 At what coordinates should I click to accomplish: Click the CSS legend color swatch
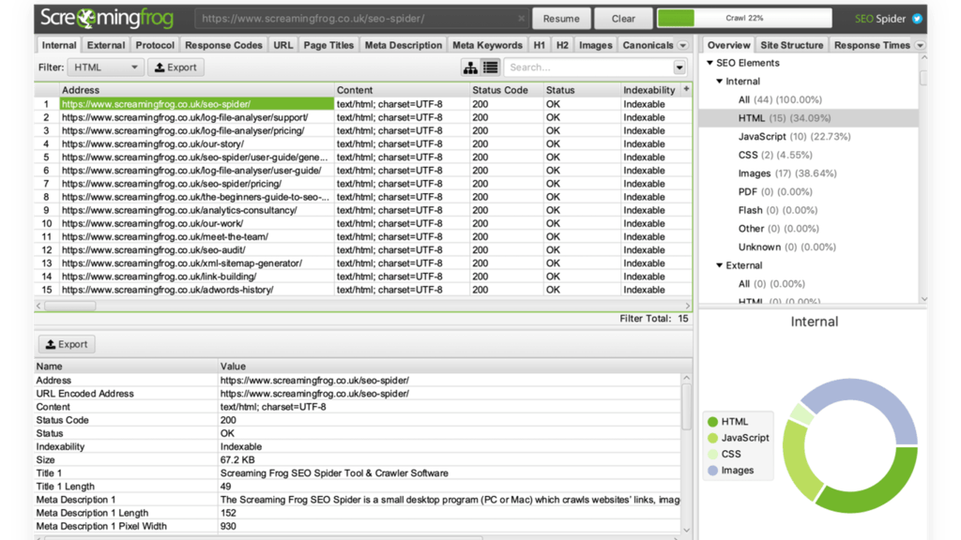(712, 455)
